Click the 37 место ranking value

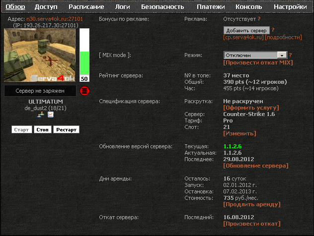[236, 75]
